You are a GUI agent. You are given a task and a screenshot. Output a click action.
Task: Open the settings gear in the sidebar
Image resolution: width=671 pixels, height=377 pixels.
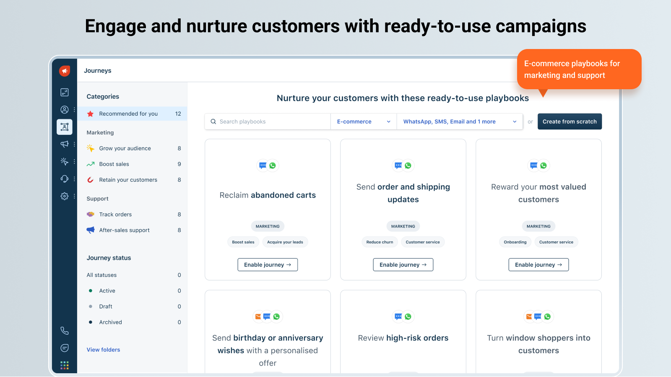(x=64, y=196)
